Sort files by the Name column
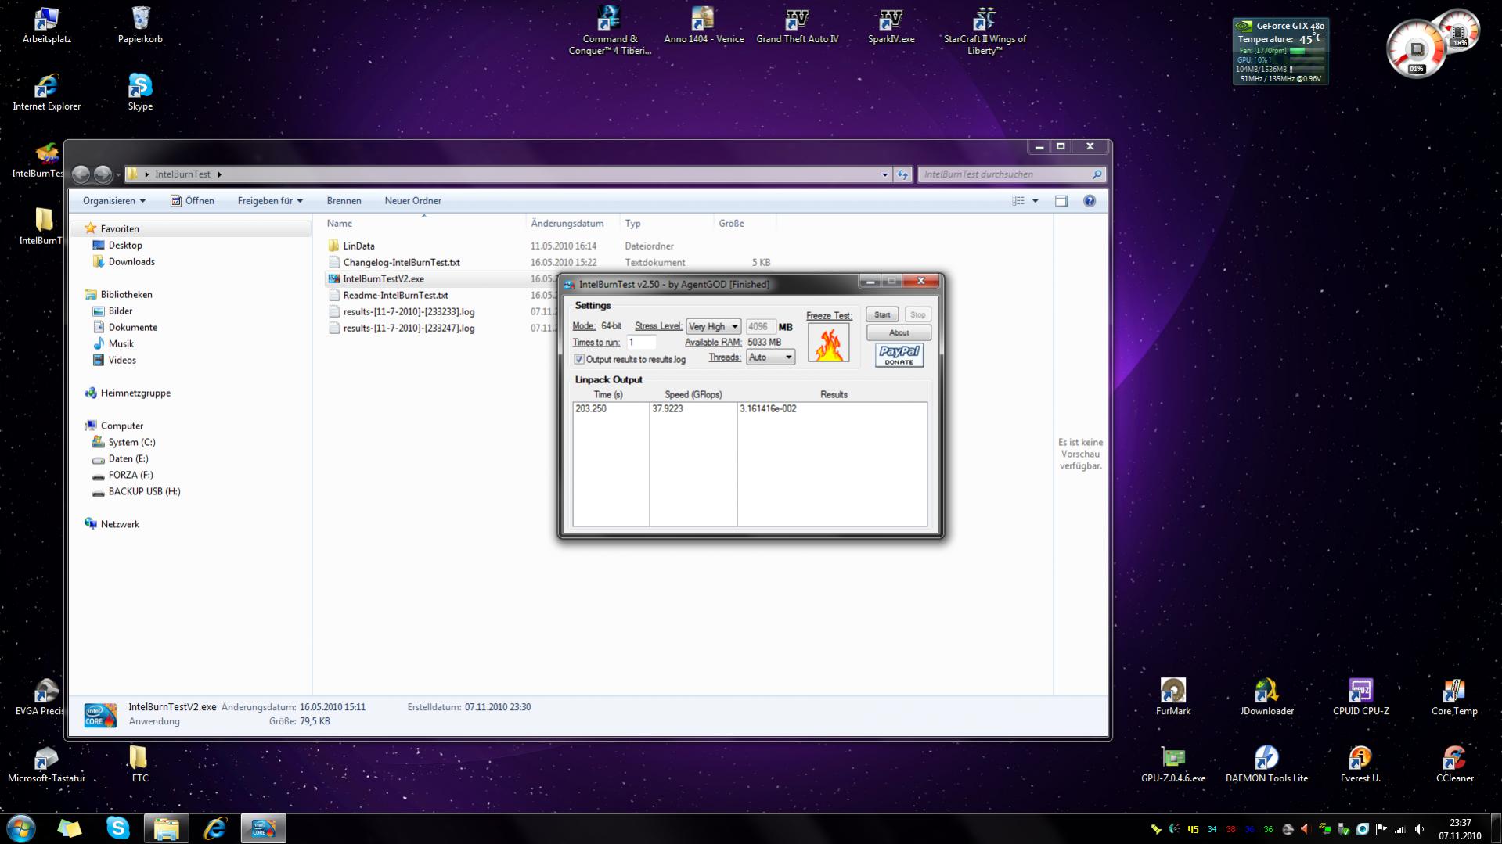Viewport: 1502px width, 844px height. pyautogui.click(x=423, y=224)
